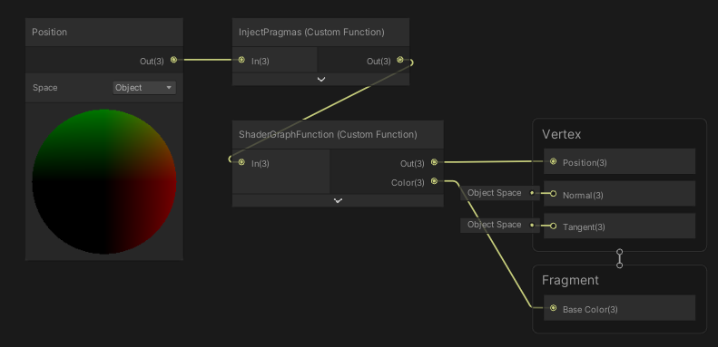Click the InjectPragmas Out(3) output port
Viewport: 718px width, 347px height.
point(400,60)
